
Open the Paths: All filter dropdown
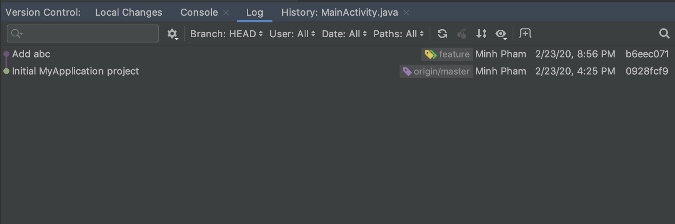(398, 34)
